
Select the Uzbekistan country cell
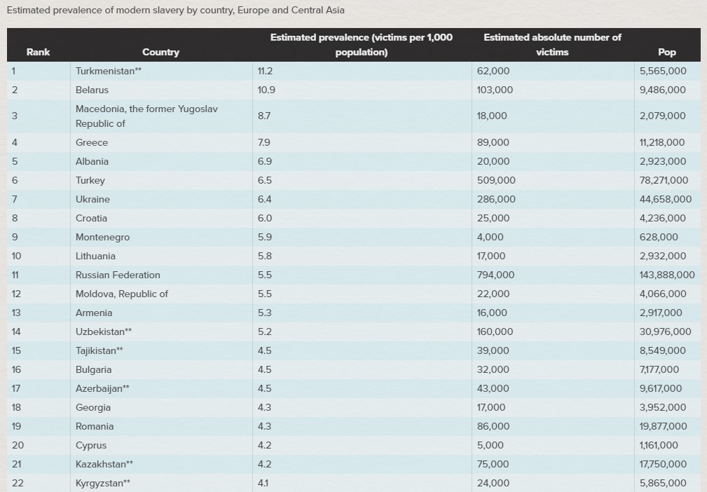click(x=104, y=332)
